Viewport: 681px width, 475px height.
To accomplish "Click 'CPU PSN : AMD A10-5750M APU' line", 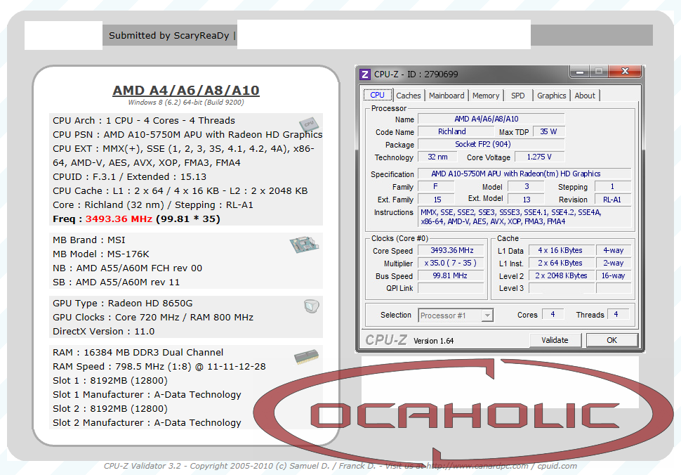I will (x=187, y=135).
